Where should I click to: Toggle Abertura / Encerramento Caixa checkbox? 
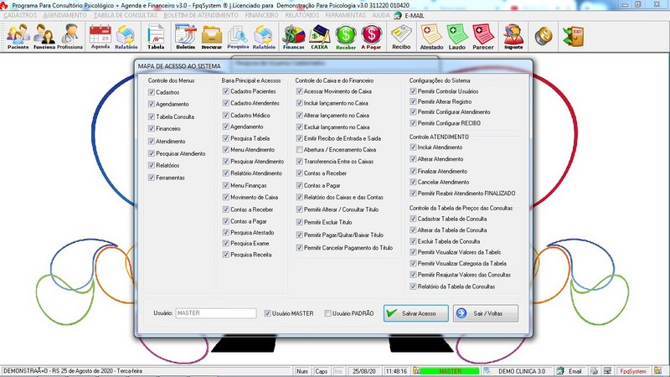tap(299, 149)
